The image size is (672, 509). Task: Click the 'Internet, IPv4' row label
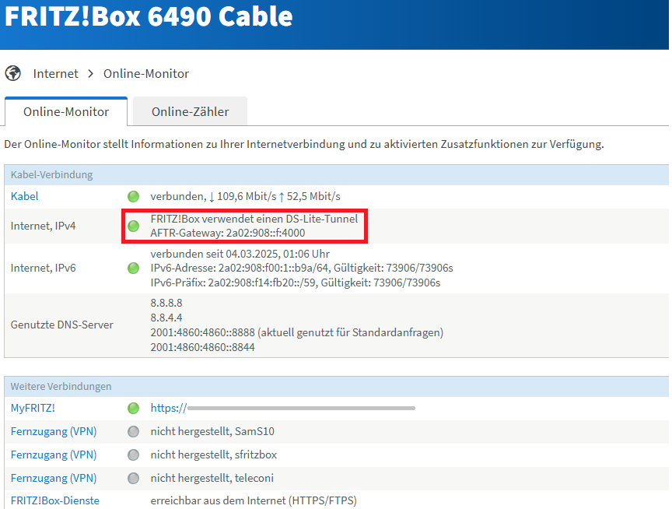pos(44,226)
